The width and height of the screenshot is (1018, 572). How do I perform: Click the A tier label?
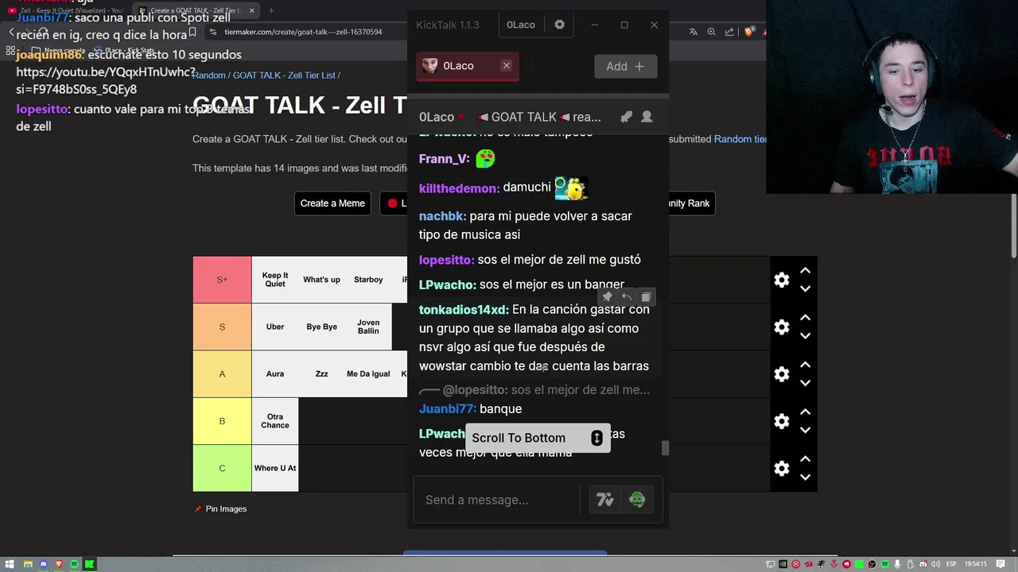[222, 373]
